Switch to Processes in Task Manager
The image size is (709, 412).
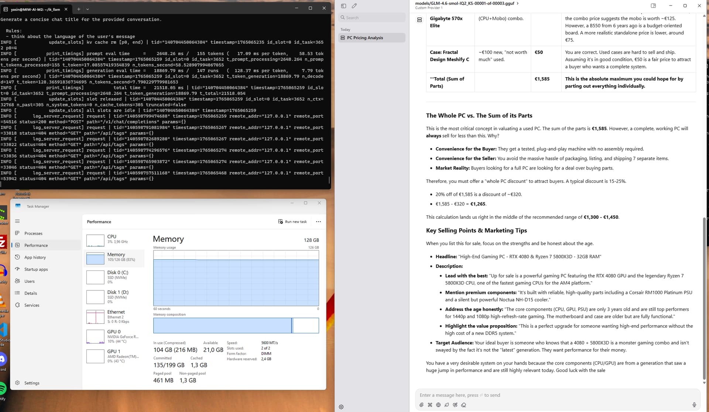pos(33,234)
